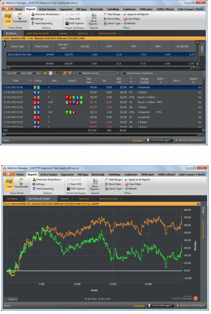This screenshot has width=211, height=314.
Task: Select the All hands radio button
Action: [37, 73]
